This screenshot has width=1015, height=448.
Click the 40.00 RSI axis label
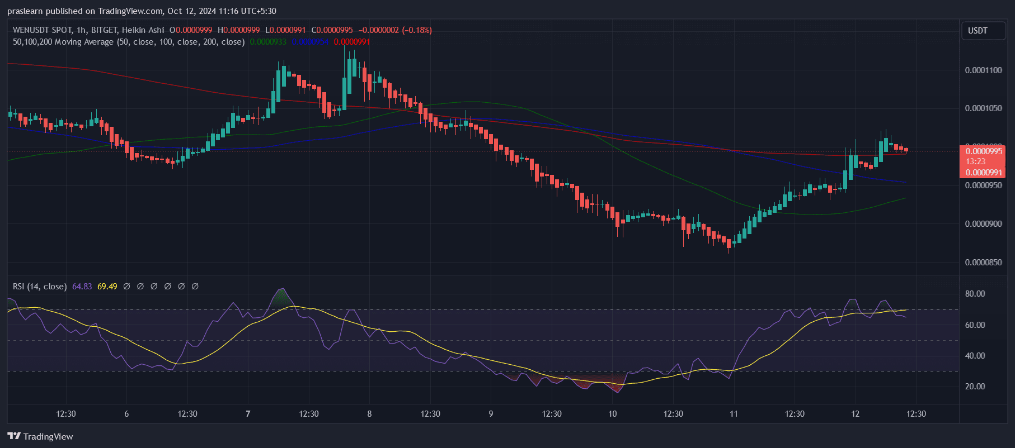pyautogui.click(x=975, y=356)
